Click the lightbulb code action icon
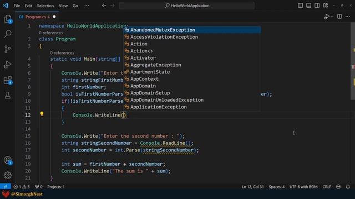Viewport: 355px width, 199px height. point(42,114)
